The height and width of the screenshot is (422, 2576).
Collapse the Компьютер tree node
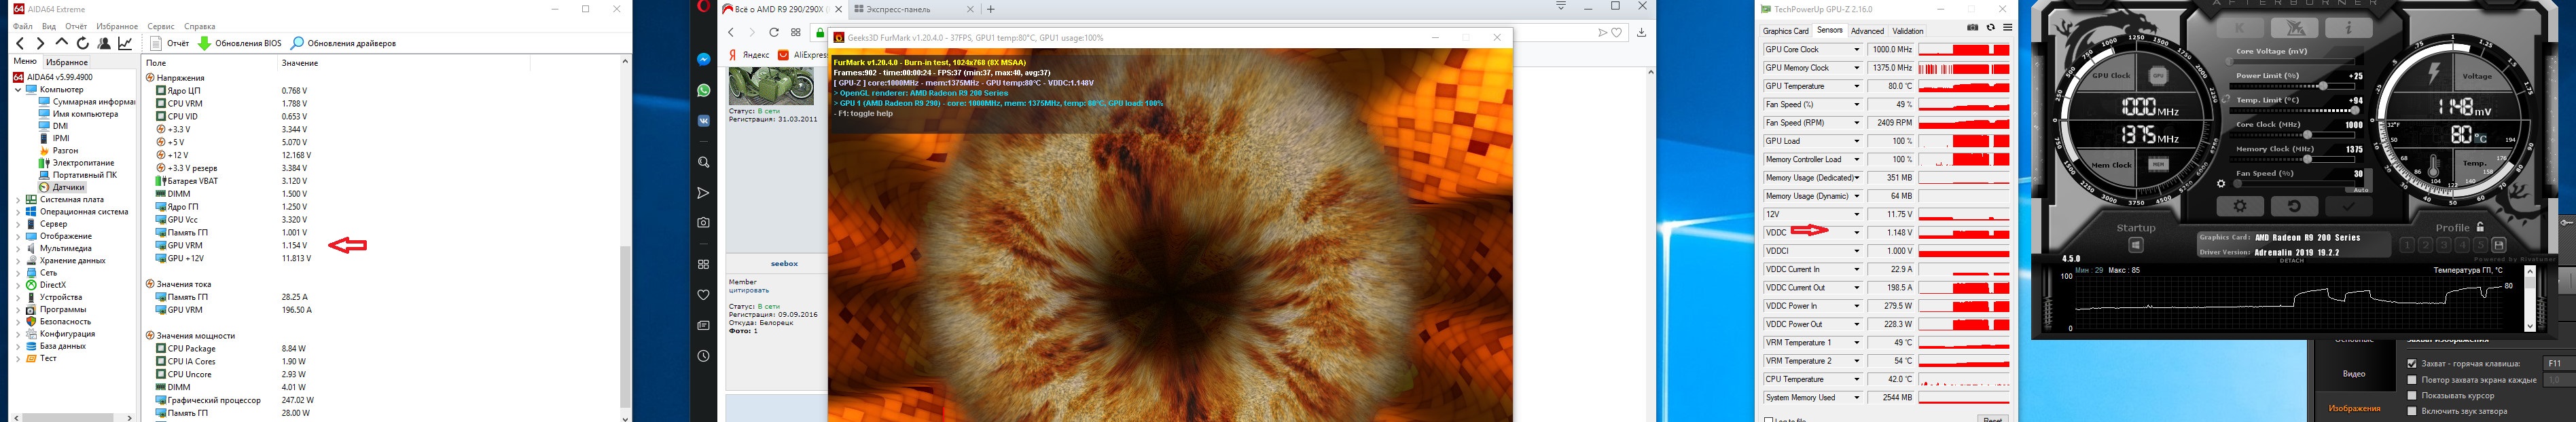coord(18,90)
